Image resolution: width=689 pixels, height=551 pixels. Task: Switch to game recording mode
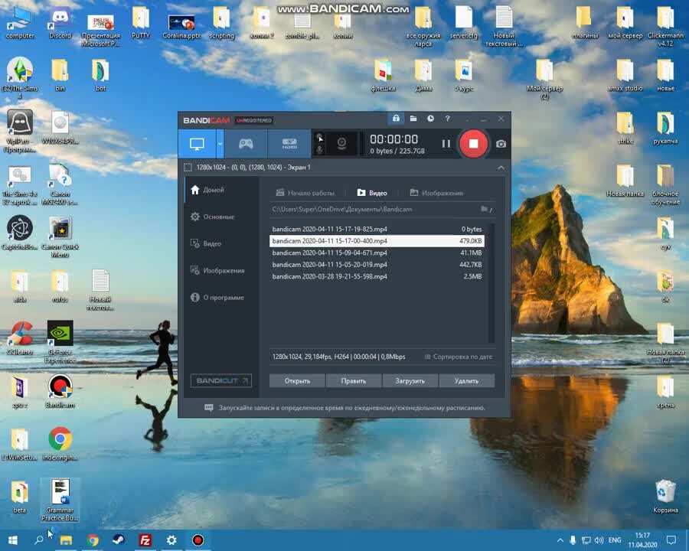click(246, 144)
